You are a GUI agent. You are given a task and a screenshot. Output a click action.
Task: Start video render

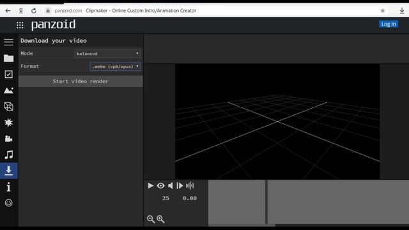[x=81, y=81]
